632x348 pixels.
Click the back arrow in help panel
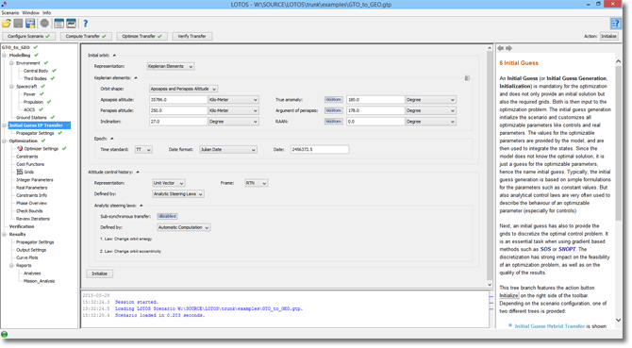point(501,48)
